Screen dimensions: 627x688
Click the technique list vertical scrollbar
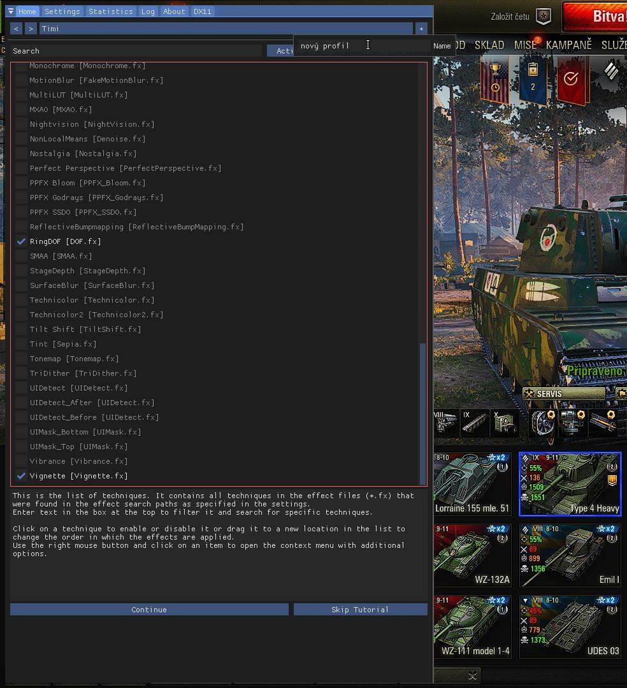click(x=422, y=413)
